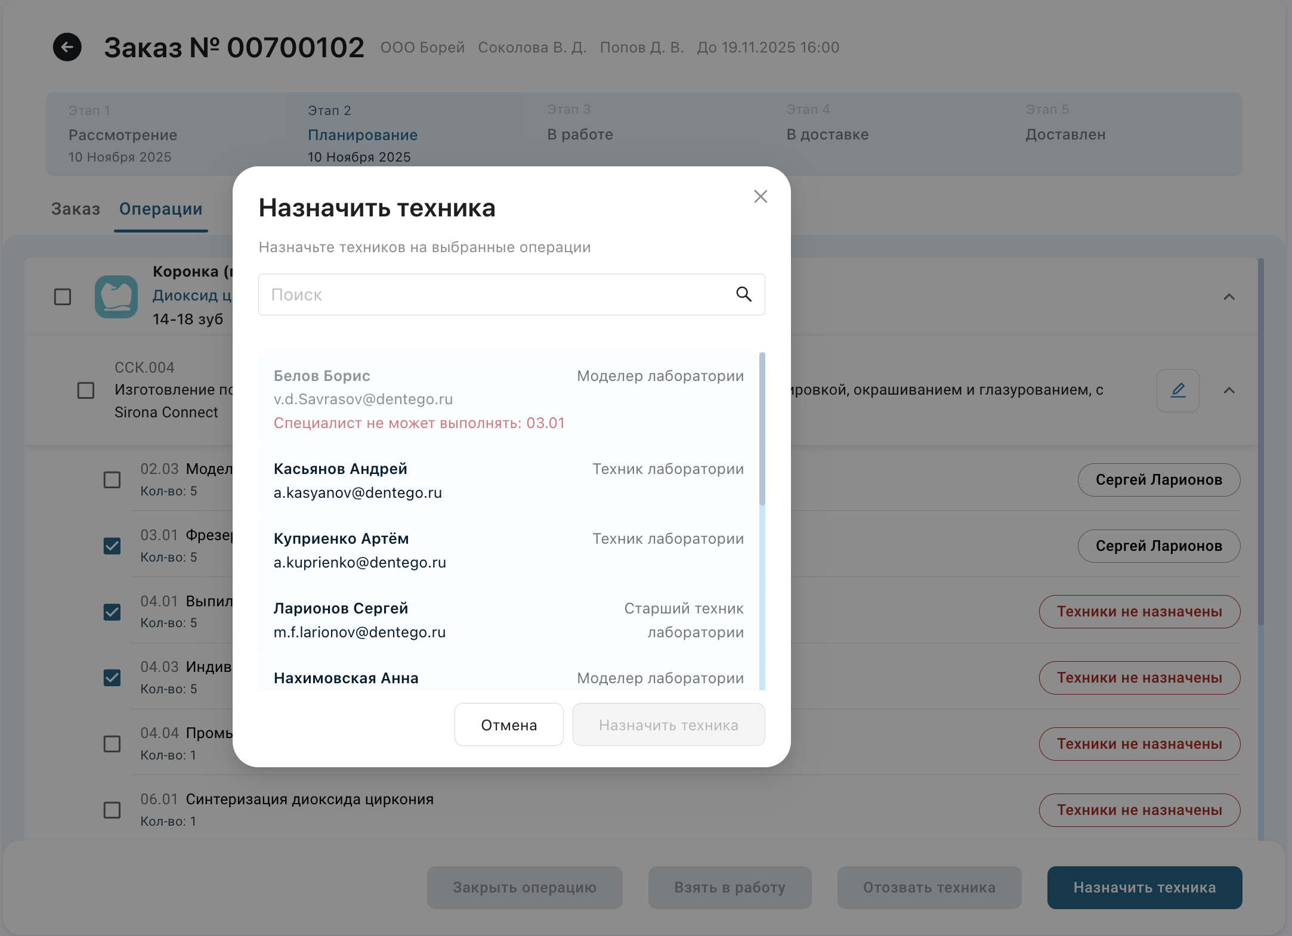1292x936 pixels.
Task: Close the assign technician dialog with X
Action: click(760, 197)
